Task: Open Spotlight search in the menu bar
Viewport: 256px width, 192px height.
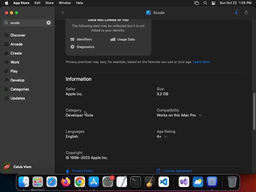Action: point(205,3)
